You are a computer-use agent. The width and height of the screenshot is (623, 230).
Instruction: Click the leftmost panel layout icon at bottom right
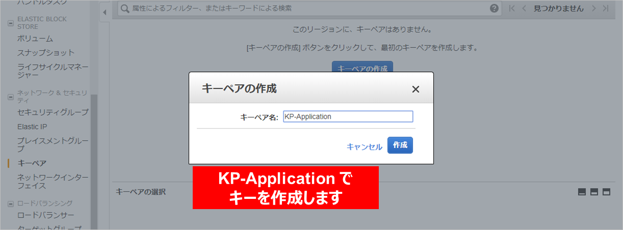[x=582, y=192]
